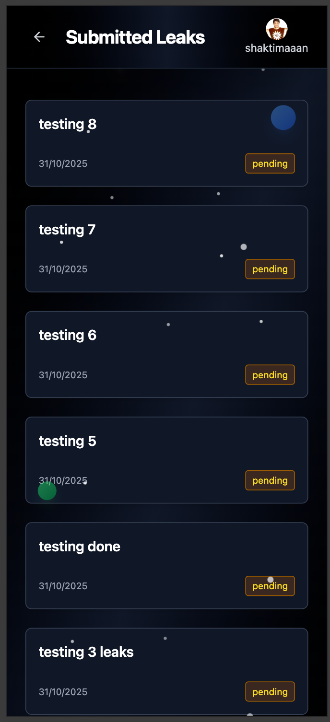The image size is (330, 722).
Task: Tap the blue status circle on testing 8 card
Action: coord(283,117)
